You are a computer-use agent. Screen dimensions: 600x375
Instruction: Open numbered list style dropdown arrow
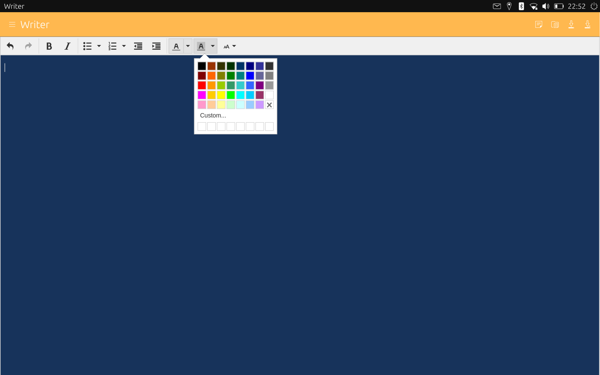pyautogui.click(x=124, y=46)
